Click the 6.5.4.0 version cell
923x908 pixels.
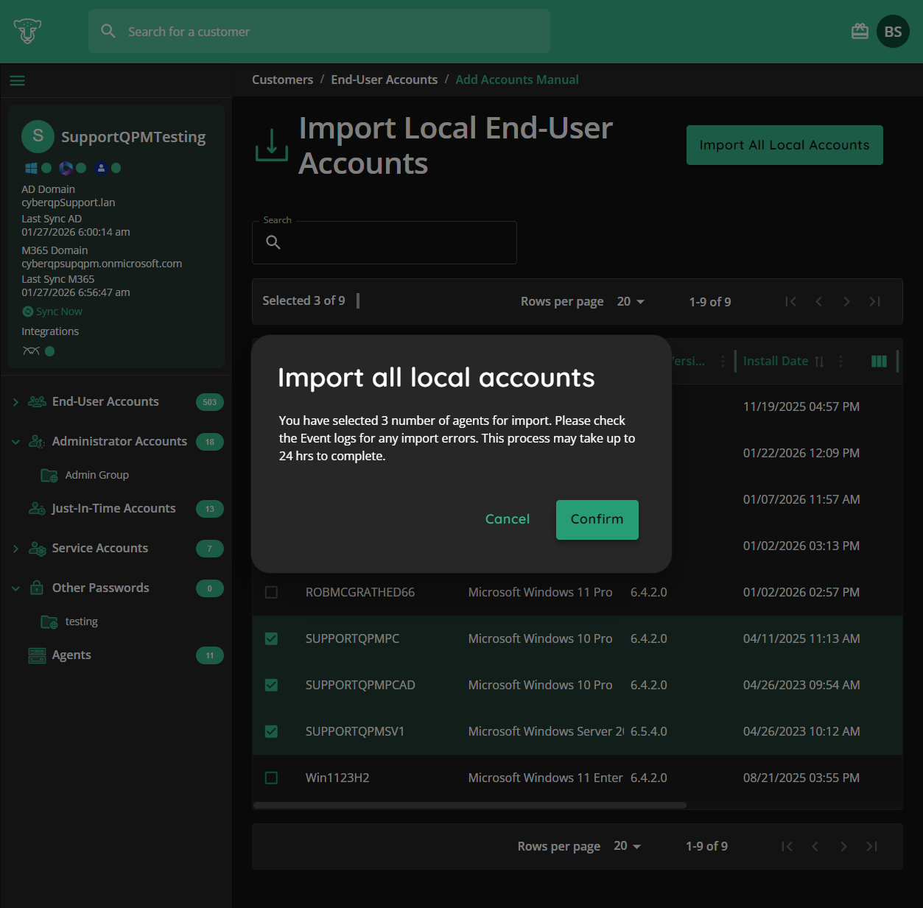coord(649,731)
